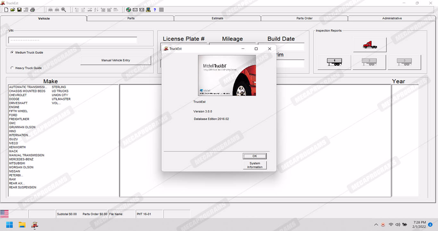Viewport: 438px width, 231px height.
Task: Click the Print toolbar icon
Action: [x=32, y=10]
